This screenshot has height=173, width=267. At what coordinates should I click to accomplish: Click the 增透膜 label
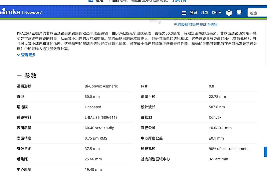(22, 107)
